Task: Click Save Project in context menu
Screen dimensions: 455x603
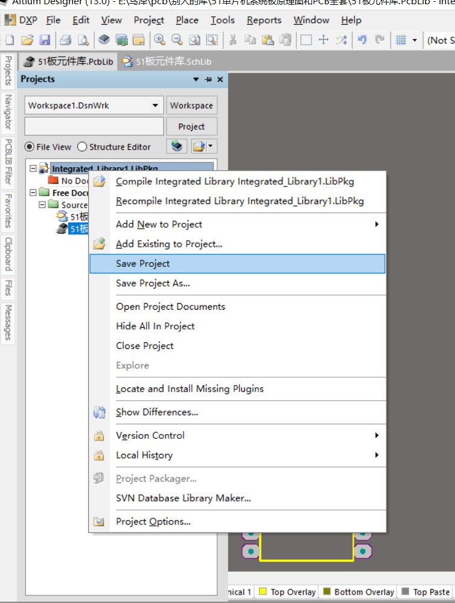Action: pos(237,263)
